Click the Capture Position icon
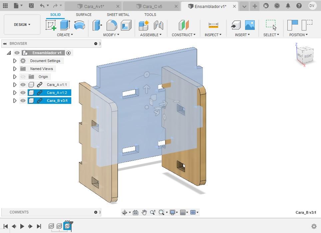Screen dimensions: 321x233 click(x=293, y=25)
